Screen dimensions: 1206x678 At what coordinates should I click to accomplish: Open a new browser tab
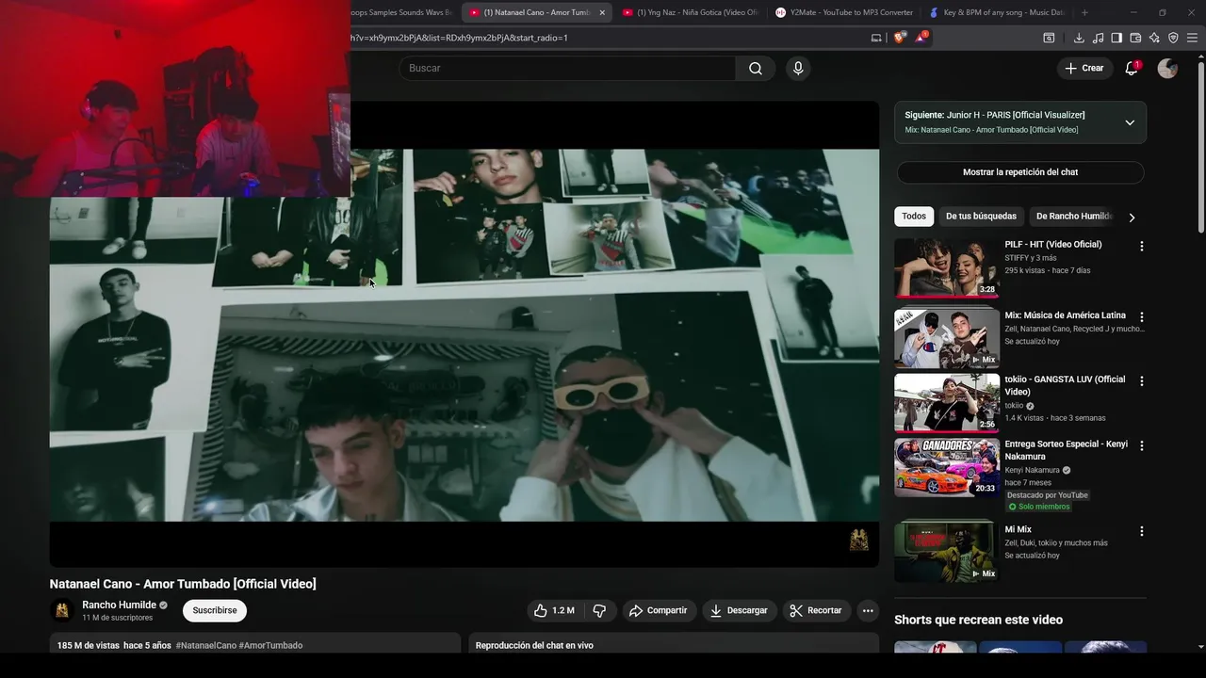(1084, 12)
